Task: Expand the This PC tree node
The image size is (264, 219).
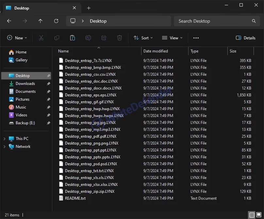Action: (4, 139)
